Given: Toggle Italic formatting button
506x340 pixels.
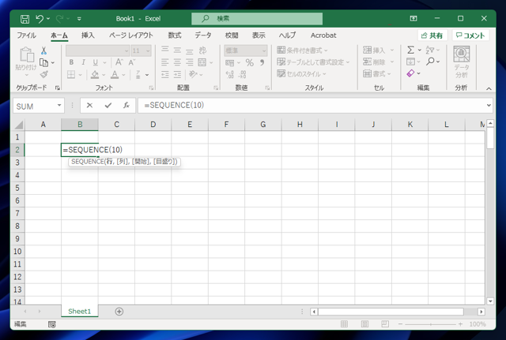Looking at the screenshot, I should click(83, 62).
